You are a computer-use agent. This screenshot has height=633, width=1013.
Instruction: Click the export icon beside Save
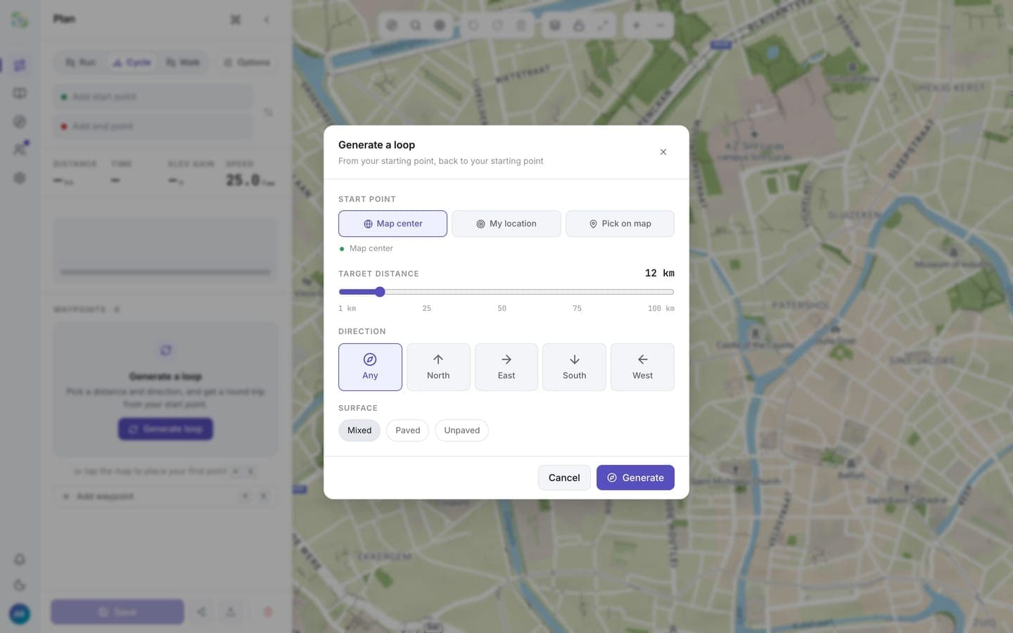(x=231, y=612)
